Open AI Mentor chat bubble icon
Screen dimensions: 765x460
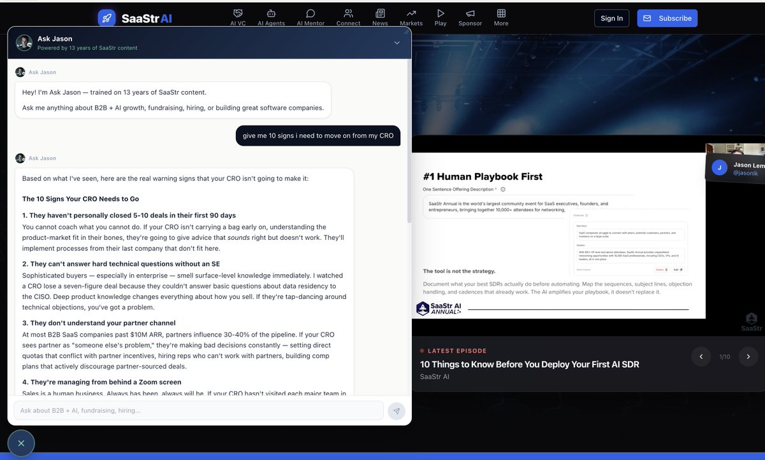click(310, 13)
